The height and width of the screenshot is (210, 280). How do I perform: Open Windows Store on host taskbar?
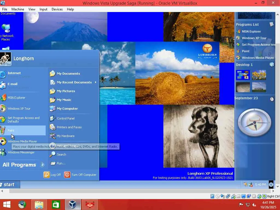[x=56, y=205]
